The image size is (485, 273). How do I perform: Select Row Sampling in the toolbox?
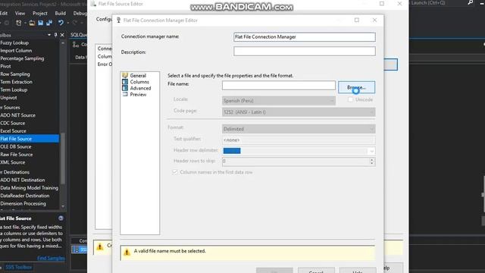[15, 74]
